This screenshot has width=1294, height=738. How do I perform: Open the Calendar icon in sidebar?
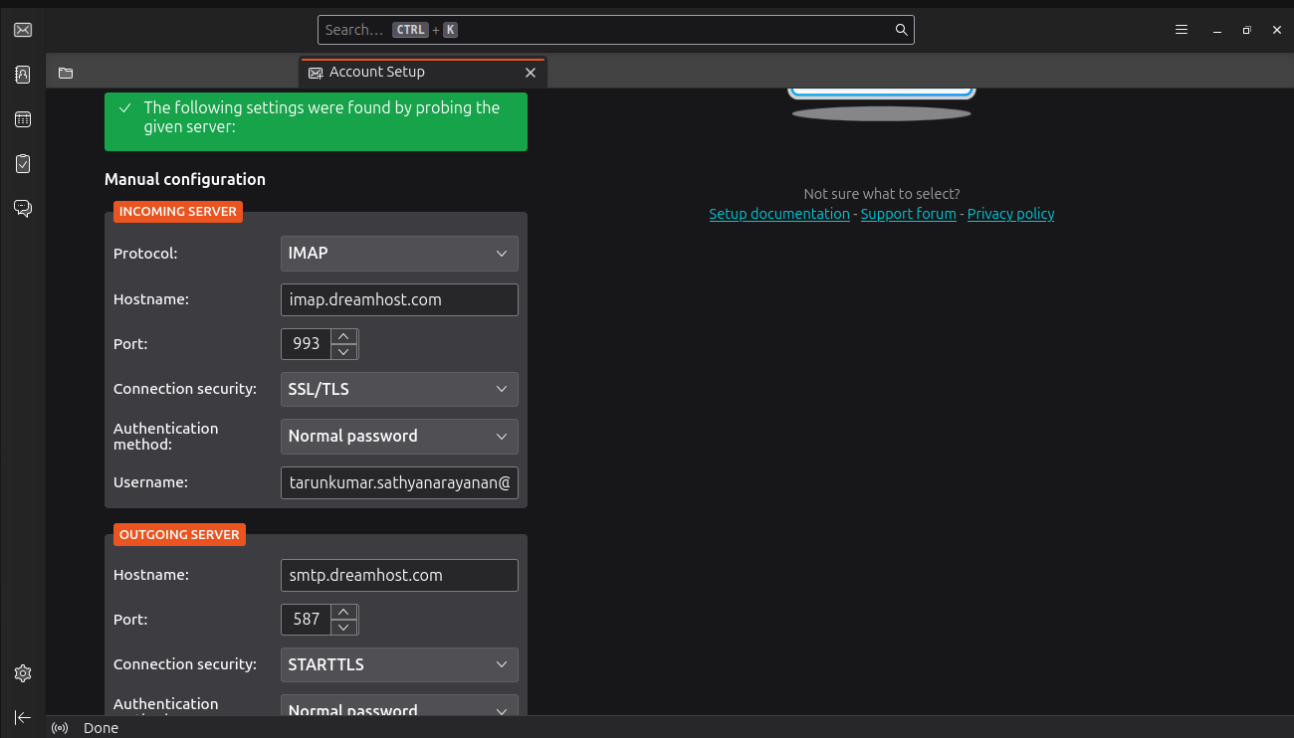click(x=23, y=119)
